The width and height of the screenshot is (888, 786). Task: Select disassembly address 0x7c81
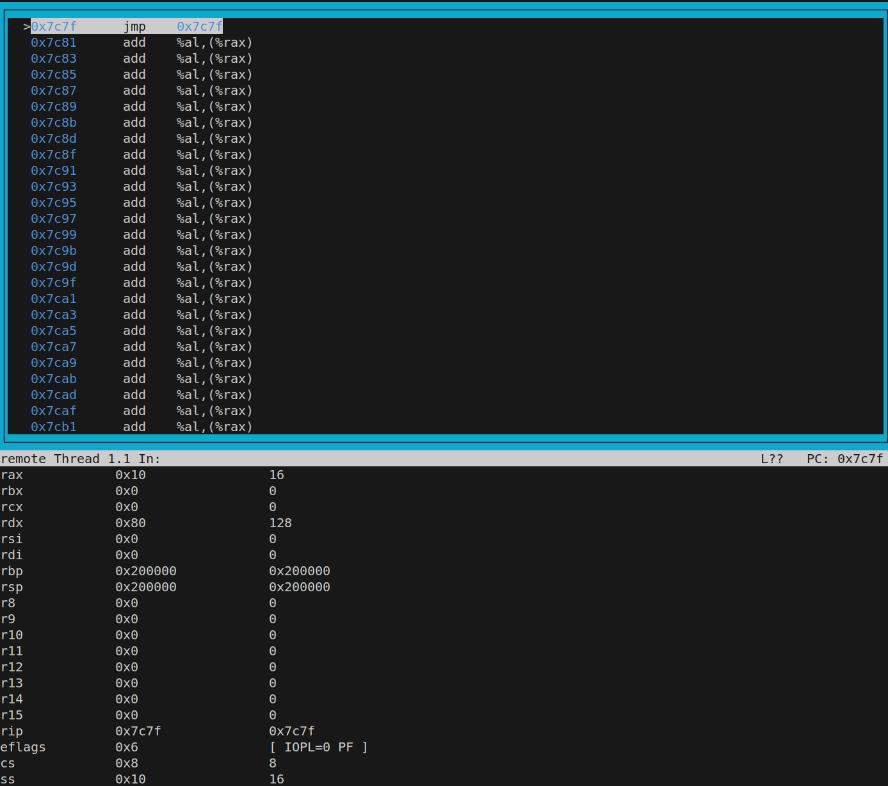54,42
